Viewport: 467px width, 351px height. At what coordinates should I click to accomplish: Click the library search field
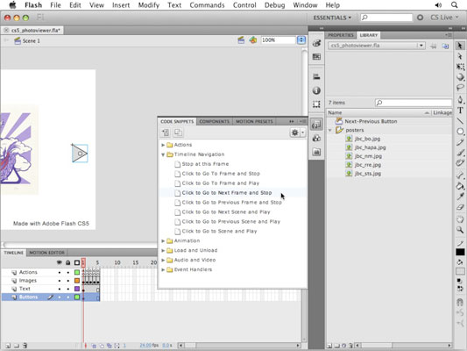pyautogui.click(x=414, y=103)
